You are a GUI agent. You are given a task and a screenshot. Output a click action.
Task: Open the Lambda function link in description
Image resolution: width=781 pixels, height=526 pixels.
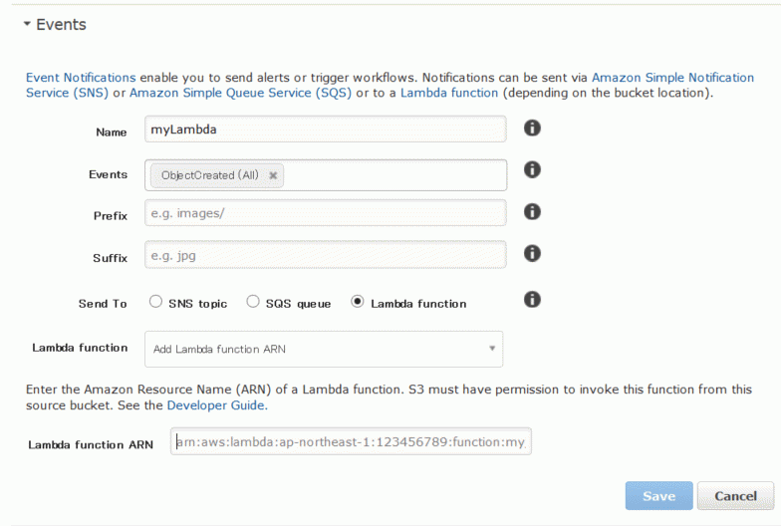[449, 93]
